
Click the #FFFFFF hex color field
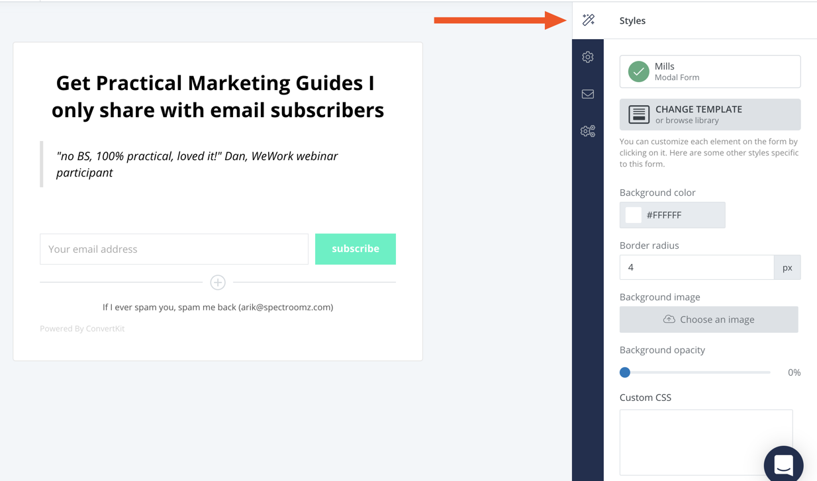click(672, 215)
